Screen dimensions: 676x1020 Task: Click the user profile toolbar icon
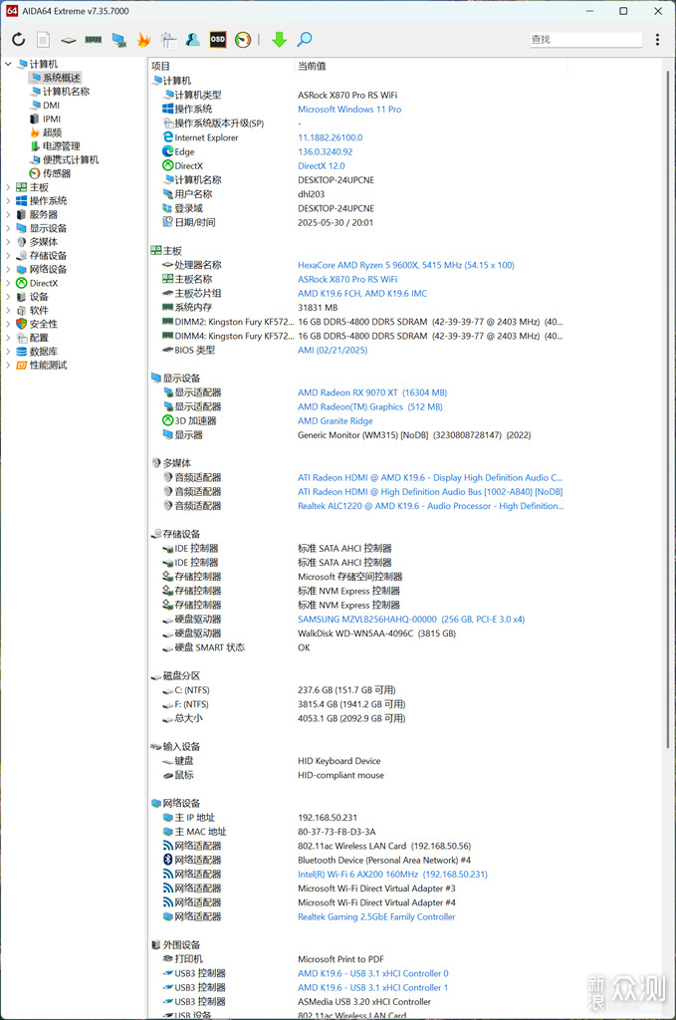[193, 40]
